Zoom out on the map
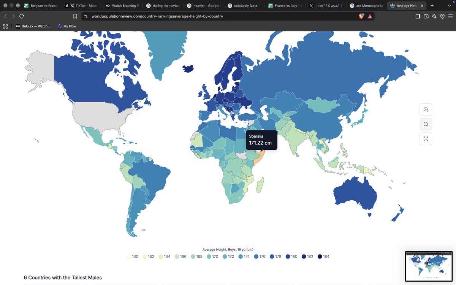 (x=426, y=124)
